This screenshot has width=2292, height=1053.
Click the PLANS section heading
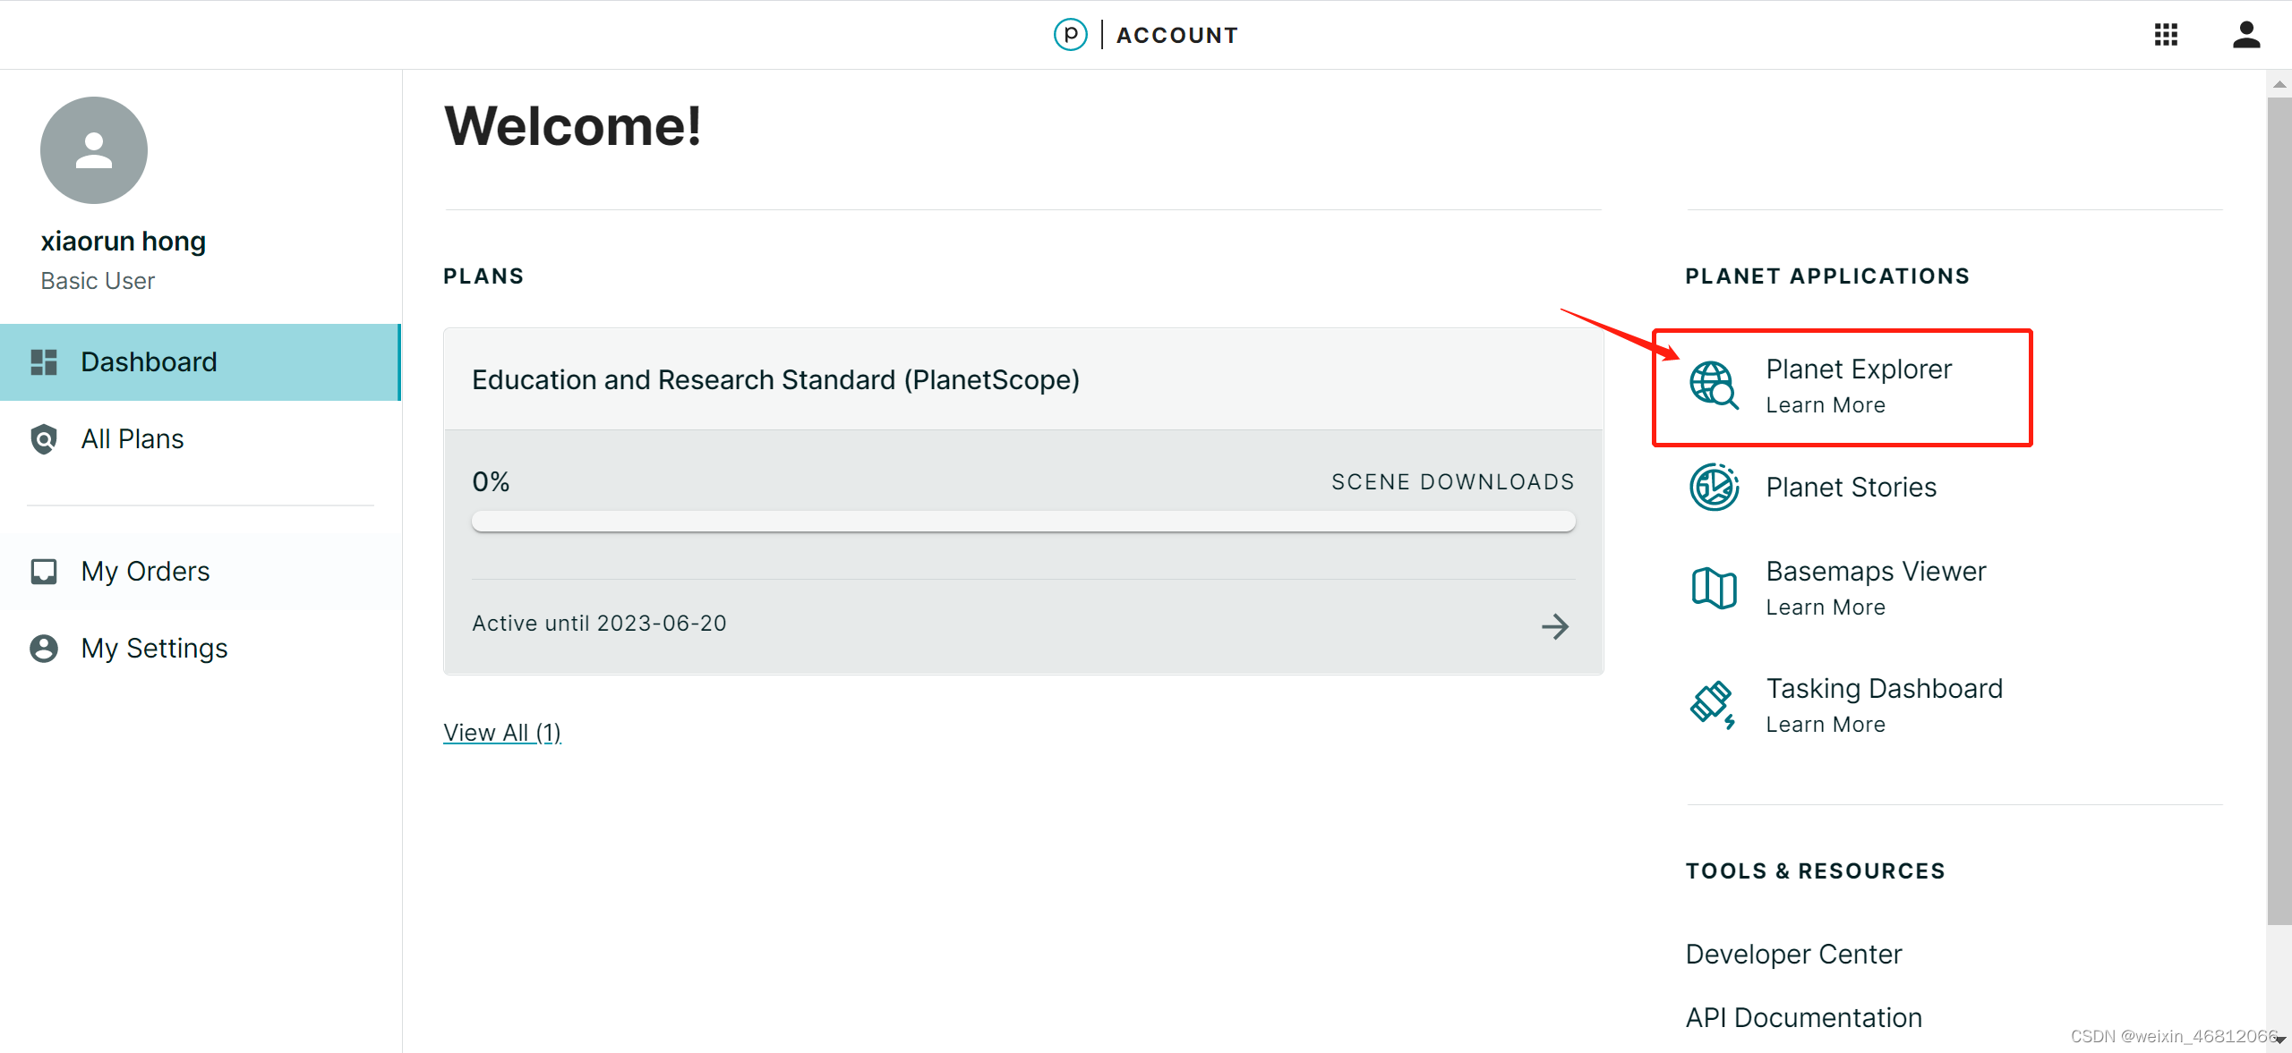pos(483,276)
